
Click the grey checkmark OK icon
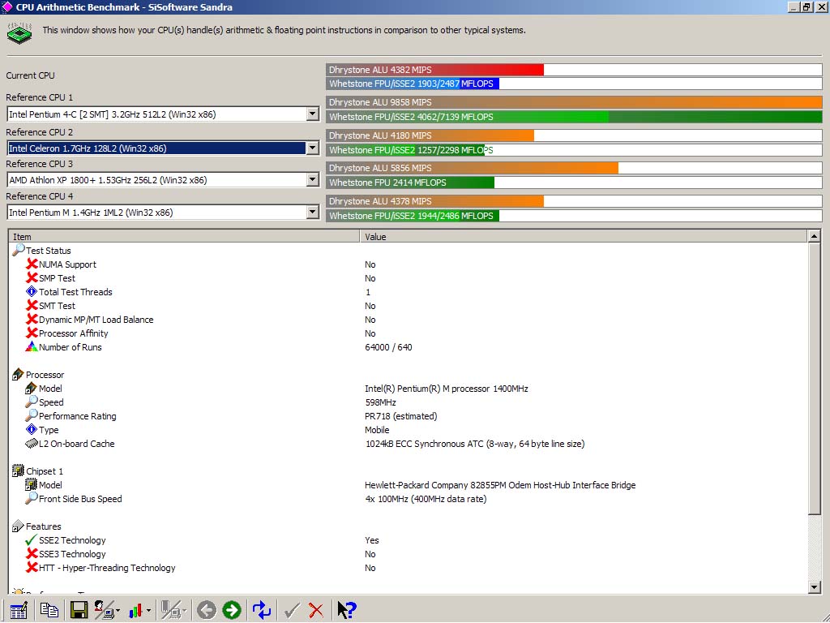pos(292,610)
